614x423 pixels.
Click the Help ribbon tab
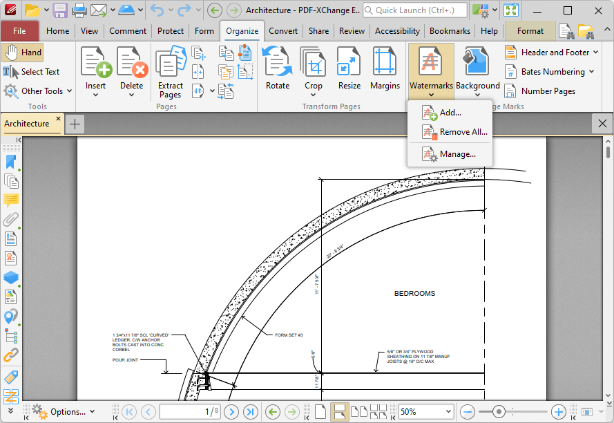click(x=489, y=31)
